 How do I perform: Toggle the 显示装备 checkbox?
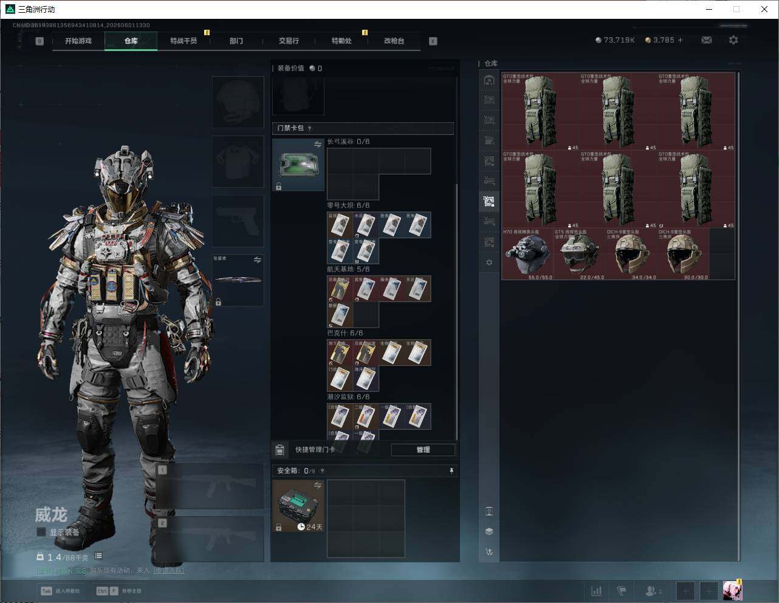pyautogui.click(x=41, y=532)
